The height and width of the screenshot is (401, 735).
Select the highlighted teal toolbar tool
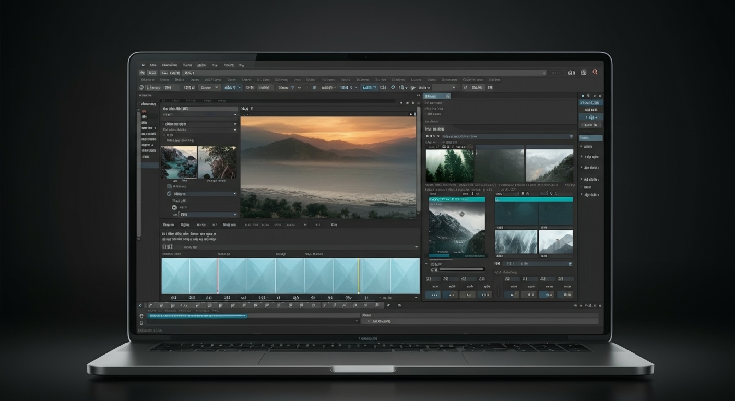(x=368, y=87)
